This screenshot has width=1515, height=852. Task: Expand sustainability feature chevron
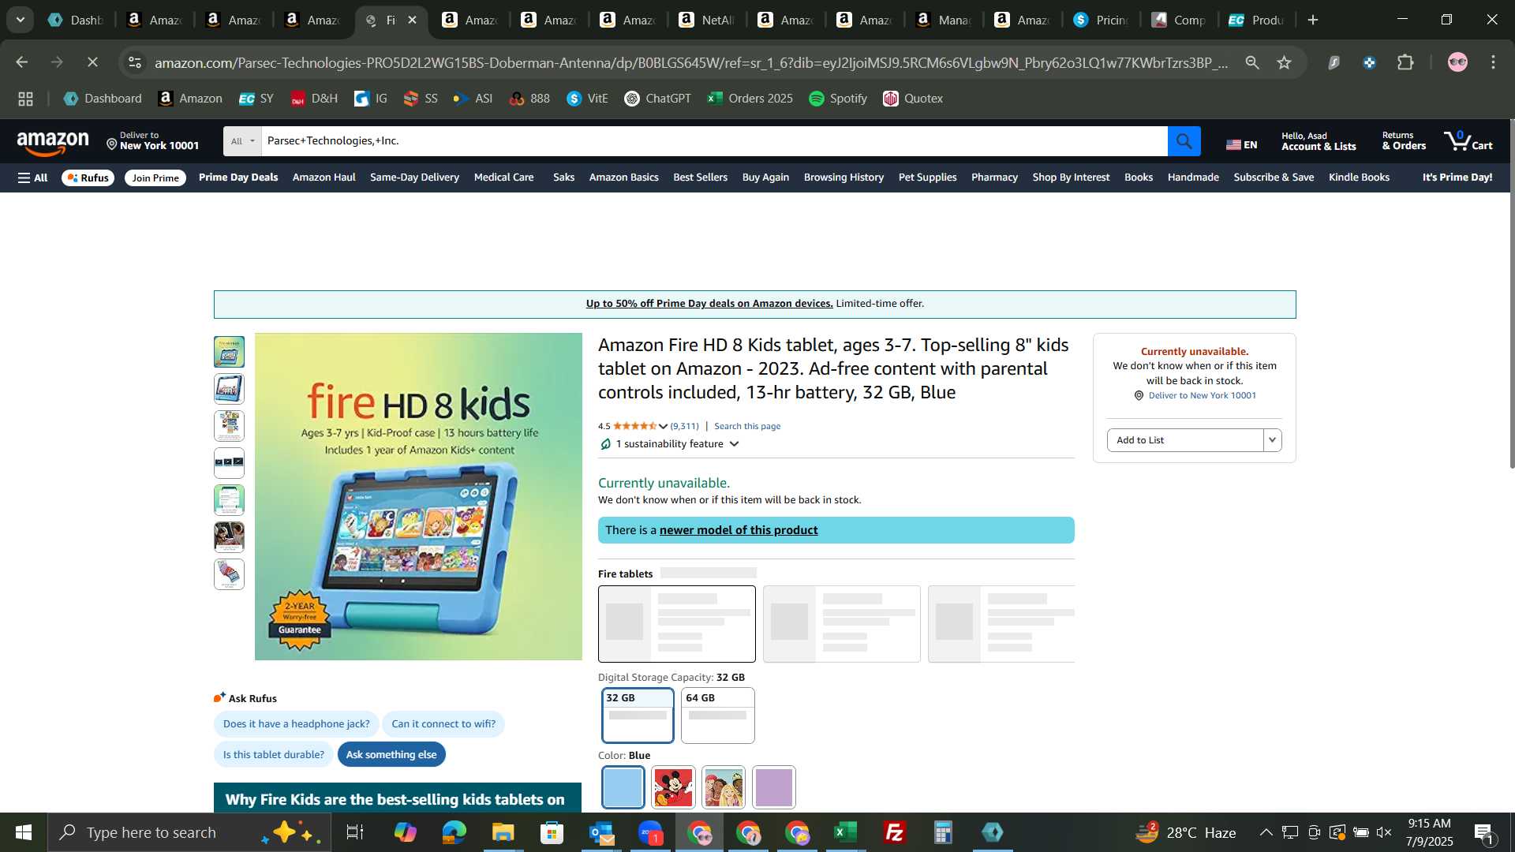(x=734, y=444)
